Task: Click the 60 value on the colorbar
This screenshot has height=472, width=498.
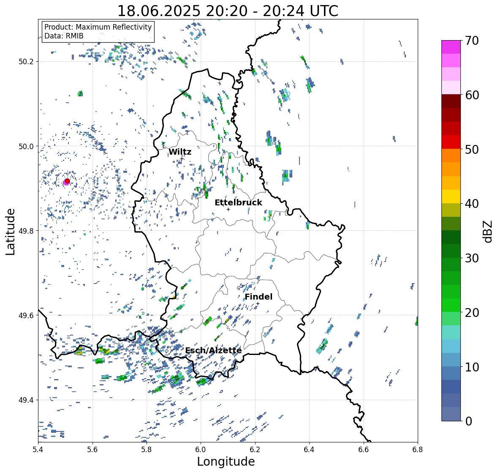Action: 472,95
